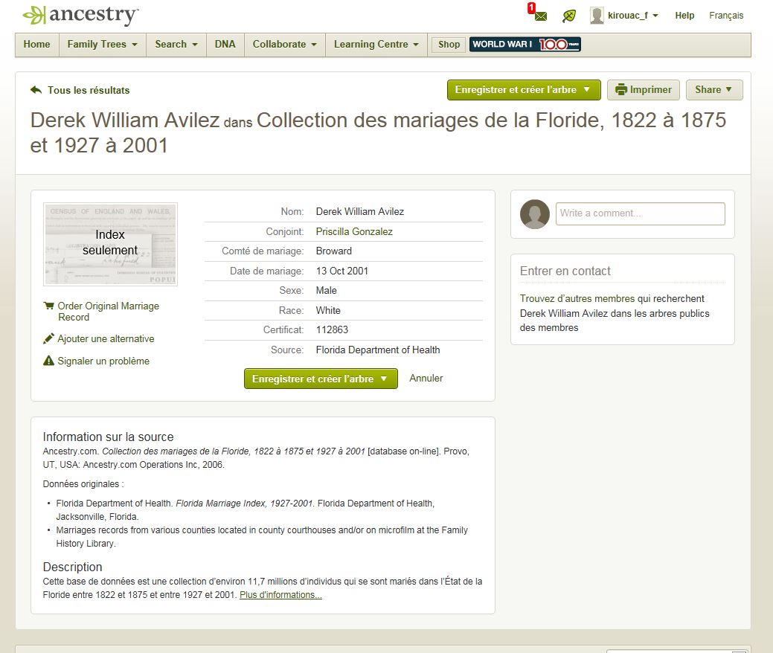Click the Imprimer button
The width and height of the screenshot is (773, 653).
click(x=644, y=90)
